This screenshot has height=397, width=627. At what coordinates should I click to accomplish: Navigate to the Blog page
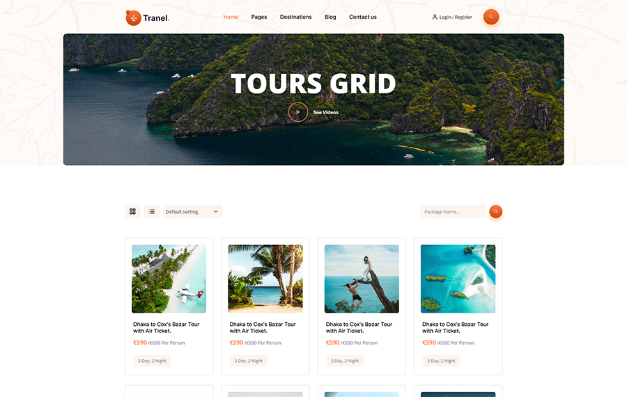tap(330, 17)
